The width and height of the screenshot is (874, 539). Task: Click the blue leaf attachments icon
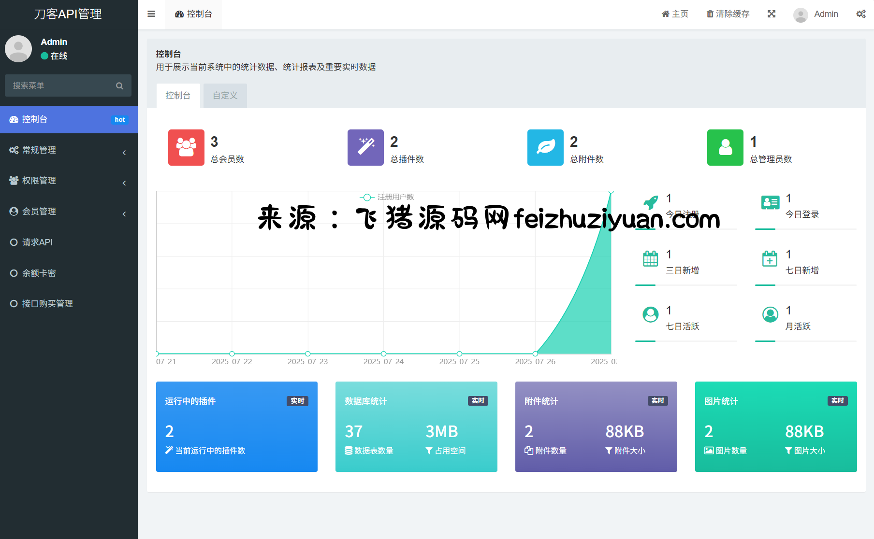coord(545,147)
